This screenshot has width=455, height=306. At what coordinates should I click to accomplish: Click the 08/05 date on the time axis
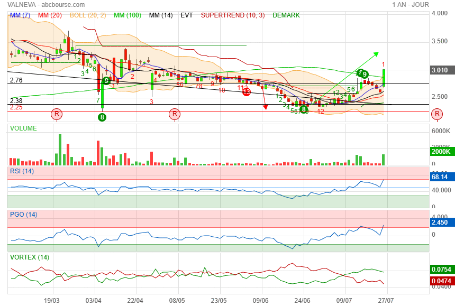[177, 300]
